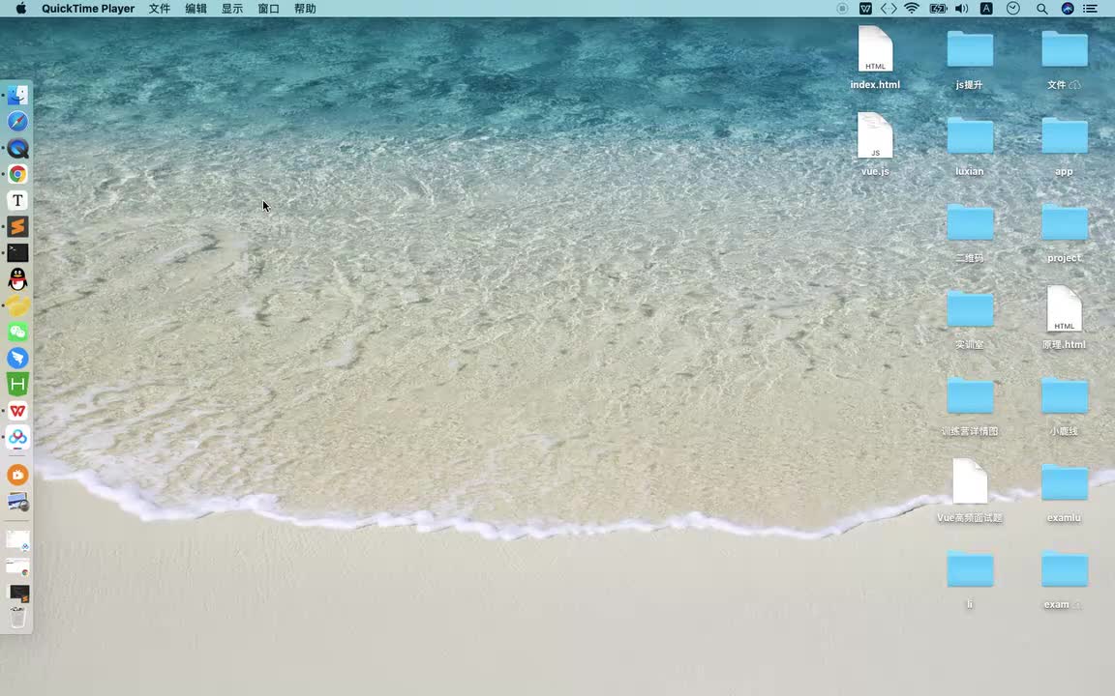Open HBuilder green H icon in Dock
This screenshot has height=696, width=1115.
[17, 384]
